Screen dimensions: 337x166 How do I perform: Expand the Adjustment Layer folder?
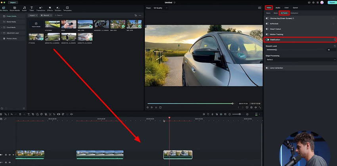pyautogui.click(x=2, y=33)
